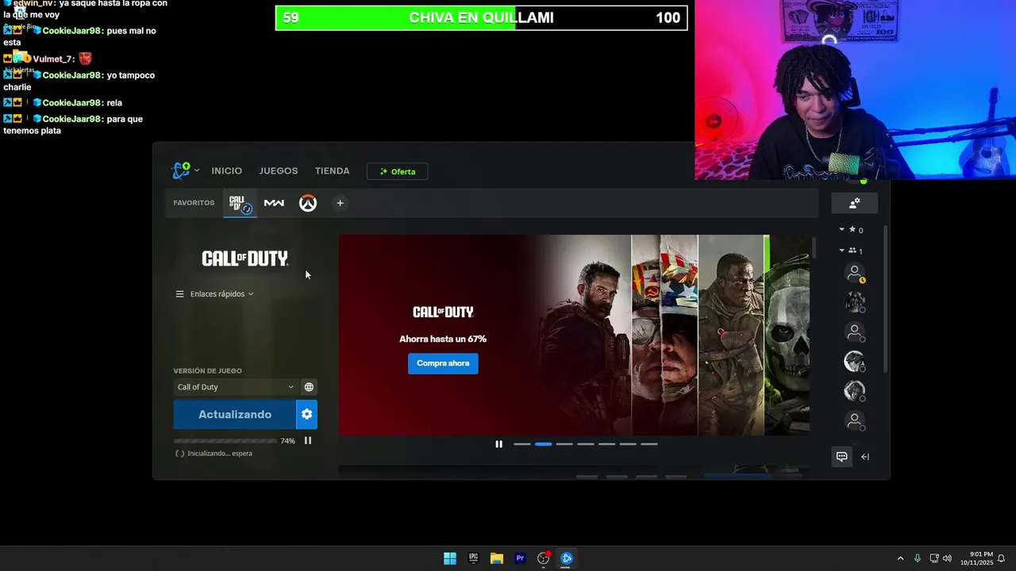Viewport: 1016px width, 571px height.
Task: Click the Compra ahora button
Action: tap(443, 363)
